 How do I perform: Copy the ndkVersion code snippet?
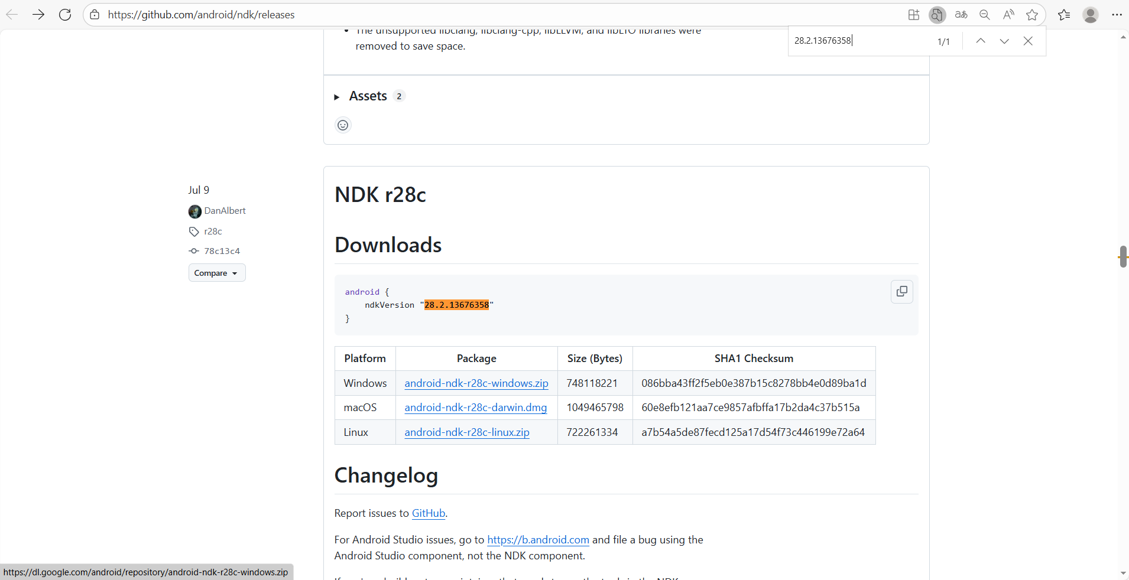(x=901, y=292)
